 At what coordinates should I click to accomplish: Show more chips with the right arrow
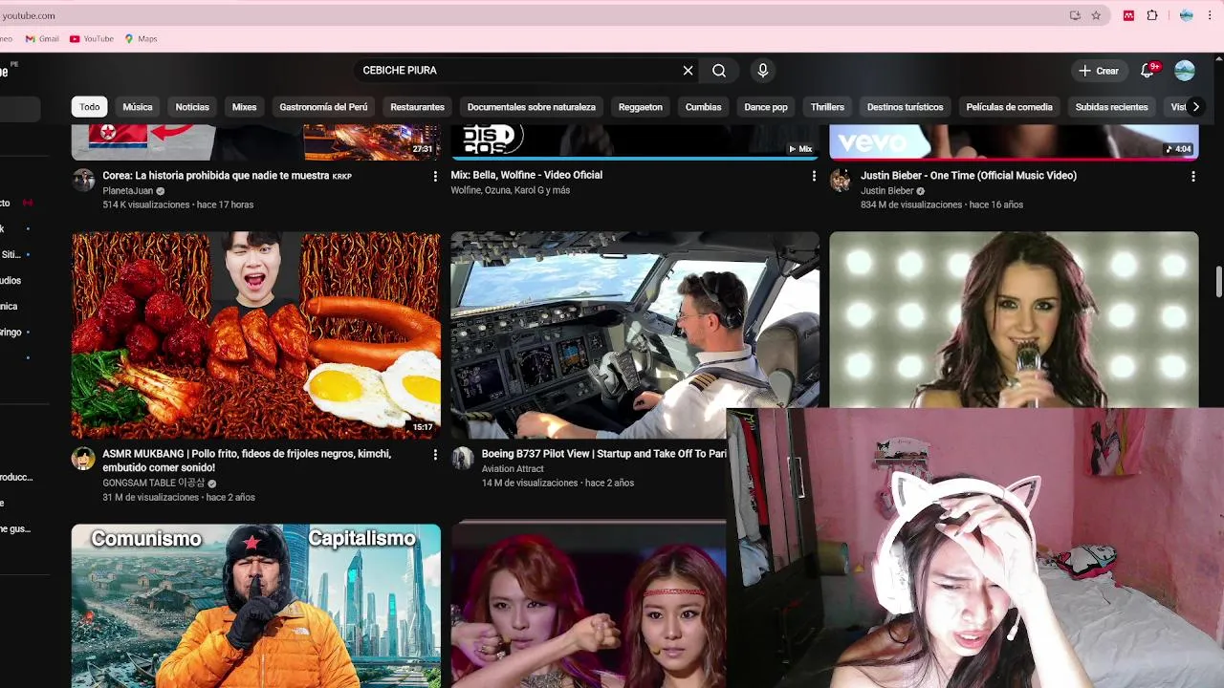pyautogui.click(x=1195, y=107)
